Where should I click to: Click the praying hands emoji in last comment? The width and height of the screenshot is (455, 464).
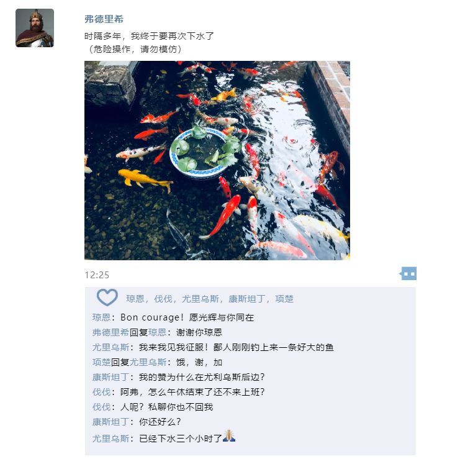tap(229, 436)
